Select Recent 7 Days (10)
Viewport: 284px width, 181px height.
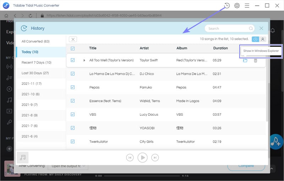41,62
